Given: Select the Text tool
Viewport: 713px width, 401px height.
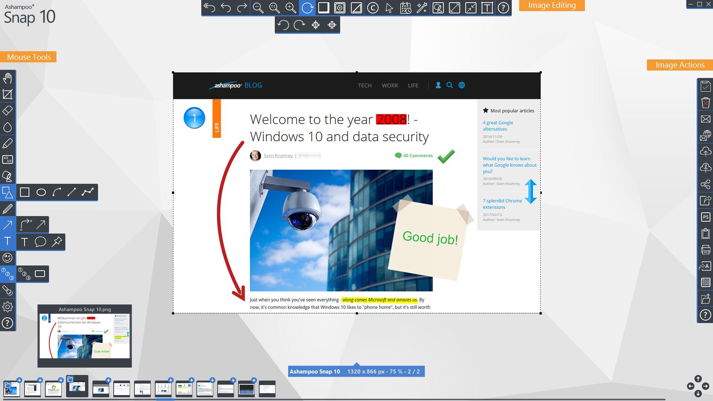Looking at the screenshot, I should [7, 241].
